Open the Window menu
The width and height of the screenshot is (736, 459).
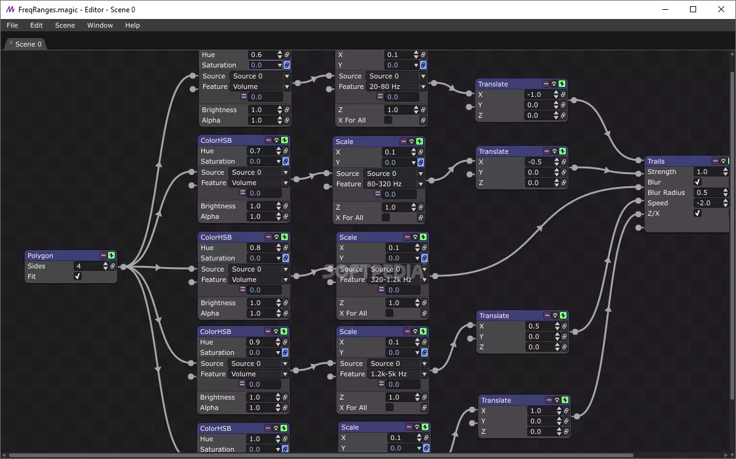[x=99, y=25]
